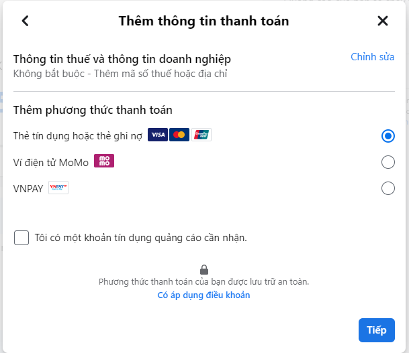Click the Mastercard logo icon

click(179, 135)
